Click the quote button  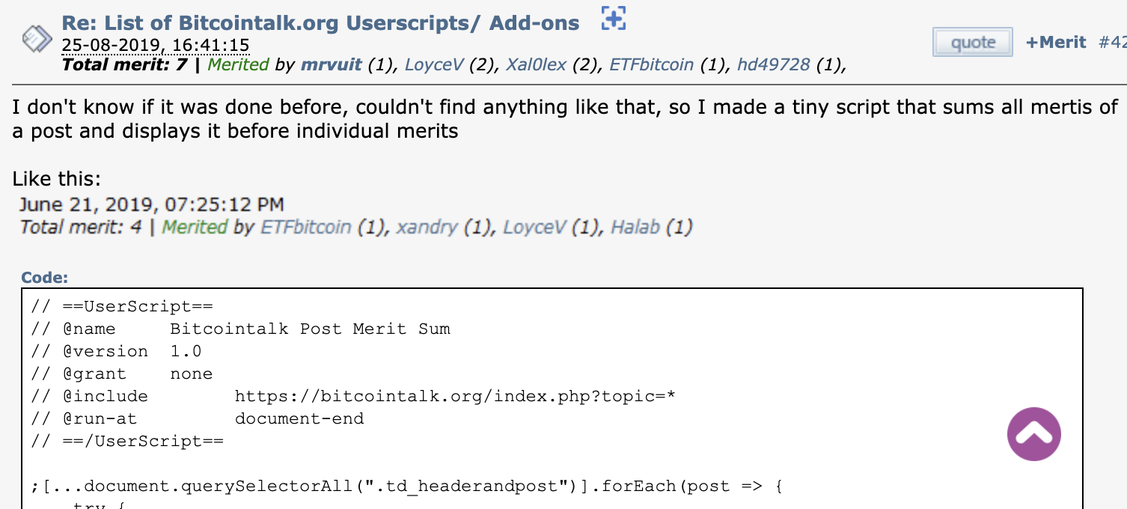[x=972, y=43]
